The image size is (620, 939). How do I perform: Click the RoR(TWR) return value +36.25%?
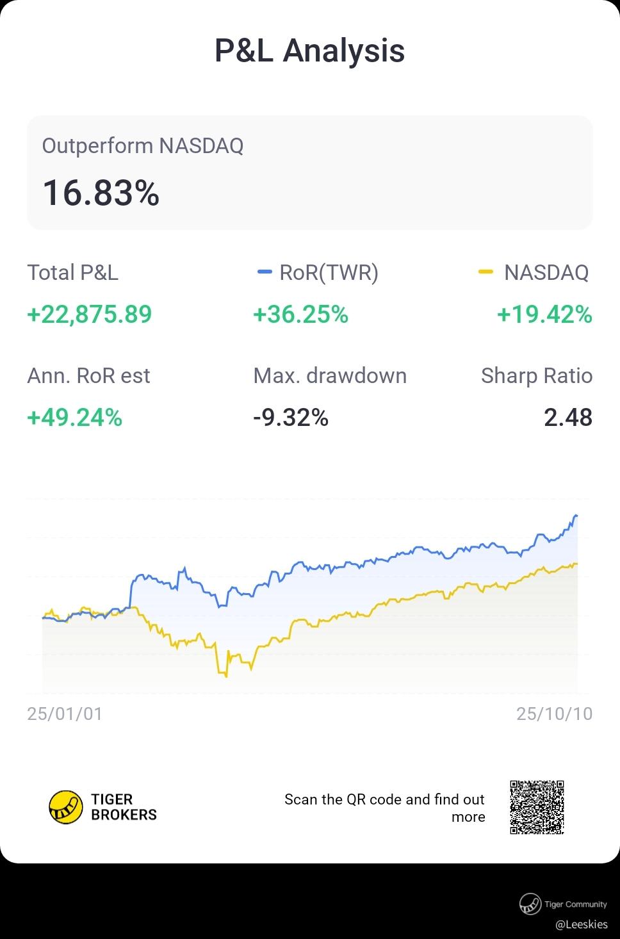tap(300, 314)
